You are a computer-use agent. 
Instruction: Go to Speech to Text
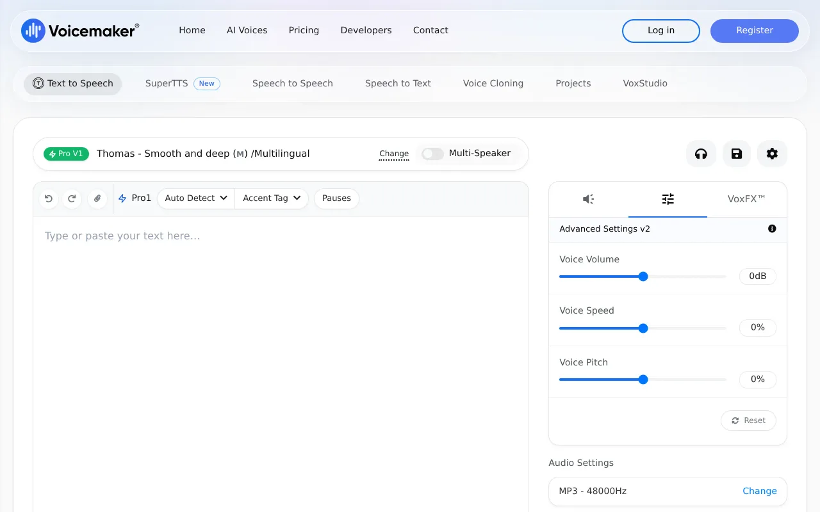[398, 84]
